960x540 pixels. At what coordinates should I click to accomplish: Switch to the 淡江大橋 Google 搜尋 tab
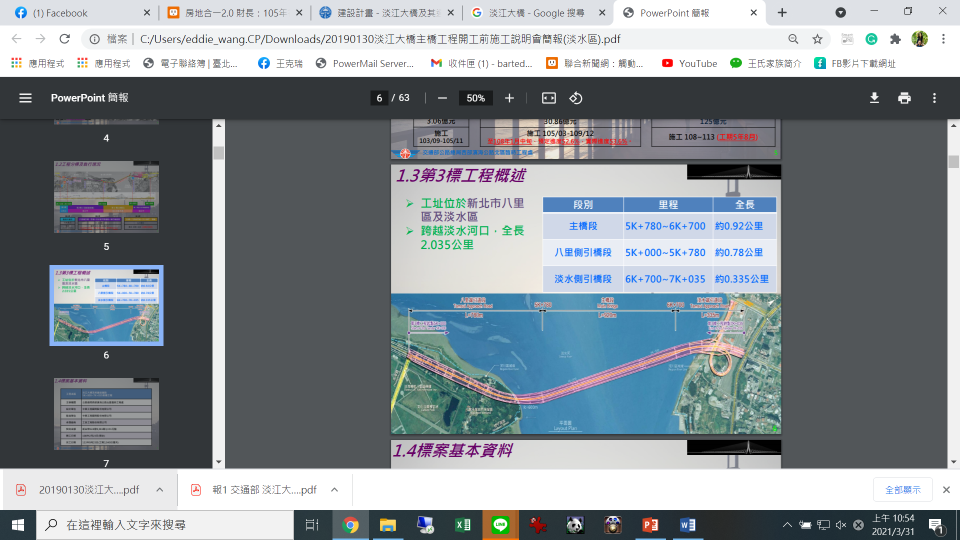coord(536,13)
